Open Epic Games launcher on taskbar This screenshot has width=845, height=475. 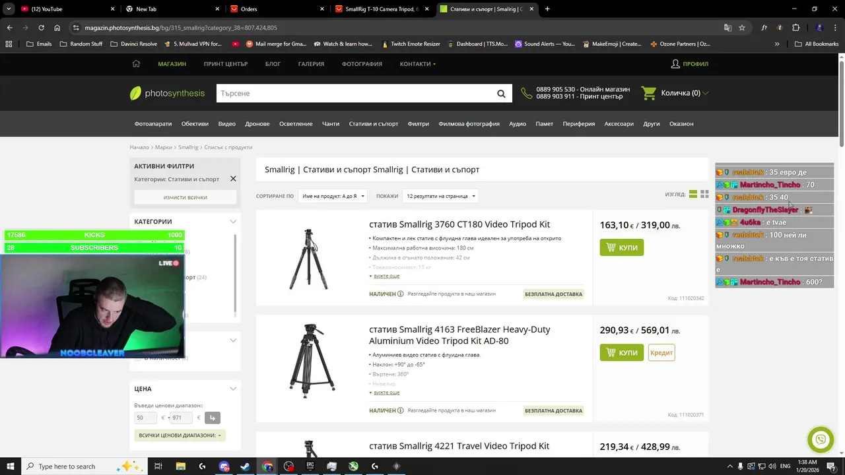pos(310,466)
